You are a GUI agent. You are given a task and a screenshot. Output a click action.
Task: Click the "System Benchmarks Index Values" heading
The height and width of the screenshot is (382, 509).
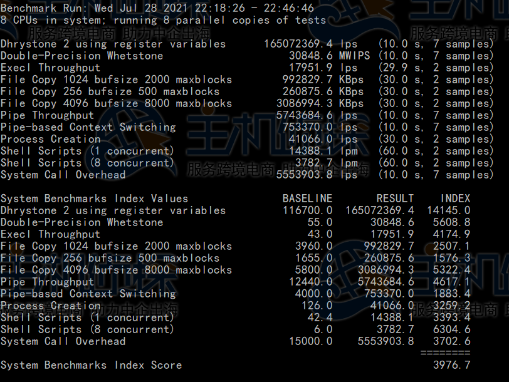94,199
